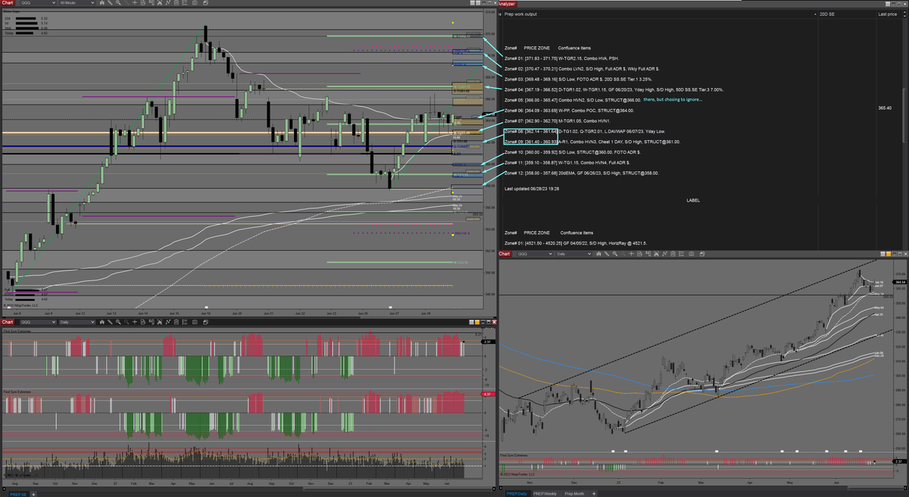The width and height of the screenshot is (909, 497).
Task: Open chart style icon in right Daily chart
Action: [598, 255]
